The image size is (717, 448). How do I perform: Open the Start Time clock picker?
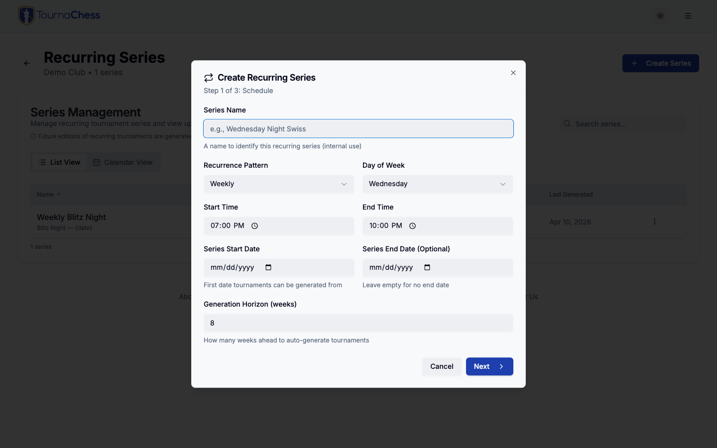[255, 226]
